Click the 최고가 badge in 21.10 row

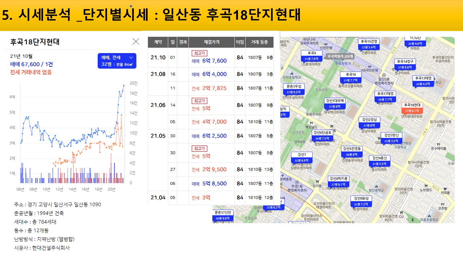199,53
